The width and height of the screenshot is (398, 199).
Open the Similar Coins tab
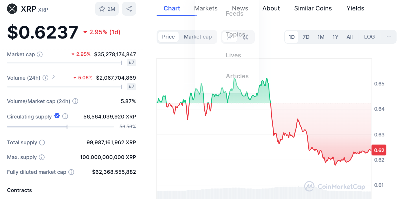click(313, 8)
